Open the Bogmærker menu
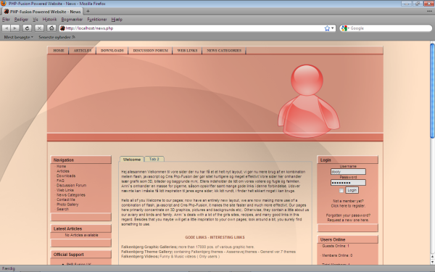The height and width of the screenshot is (272, 435). (72, 20)
